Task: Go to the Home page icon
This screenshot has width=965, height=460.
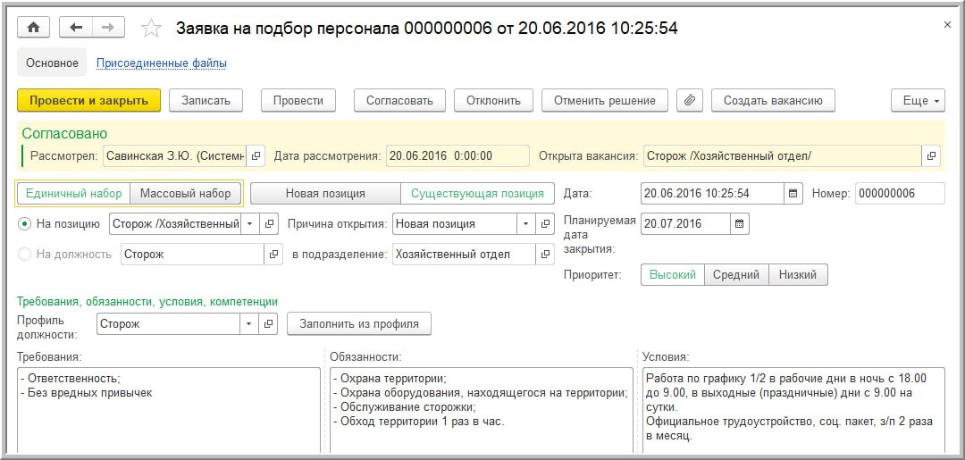Action: coord(34,27)
